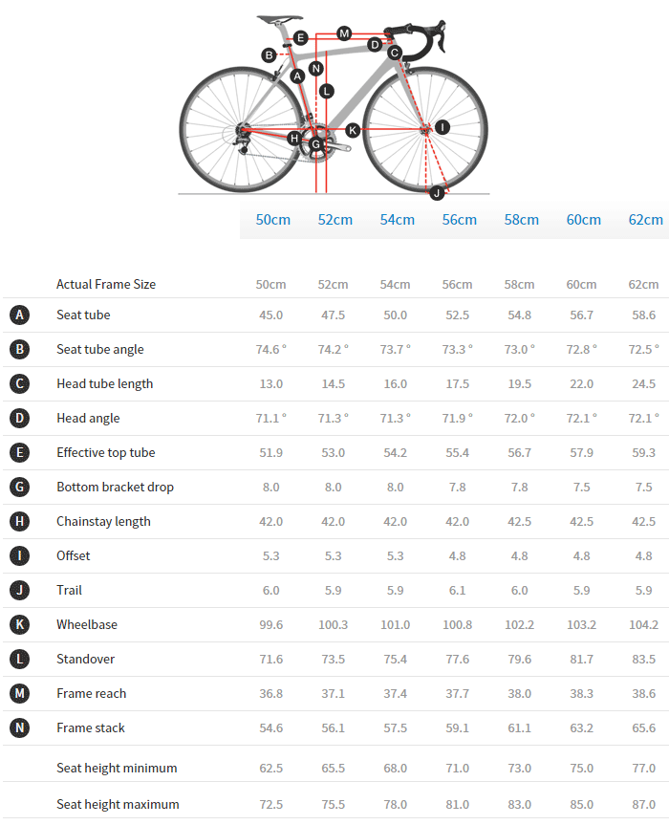Select the 50cm size tab
The image size is (669, 825).
pyautogui.click(x=272, y=220)
